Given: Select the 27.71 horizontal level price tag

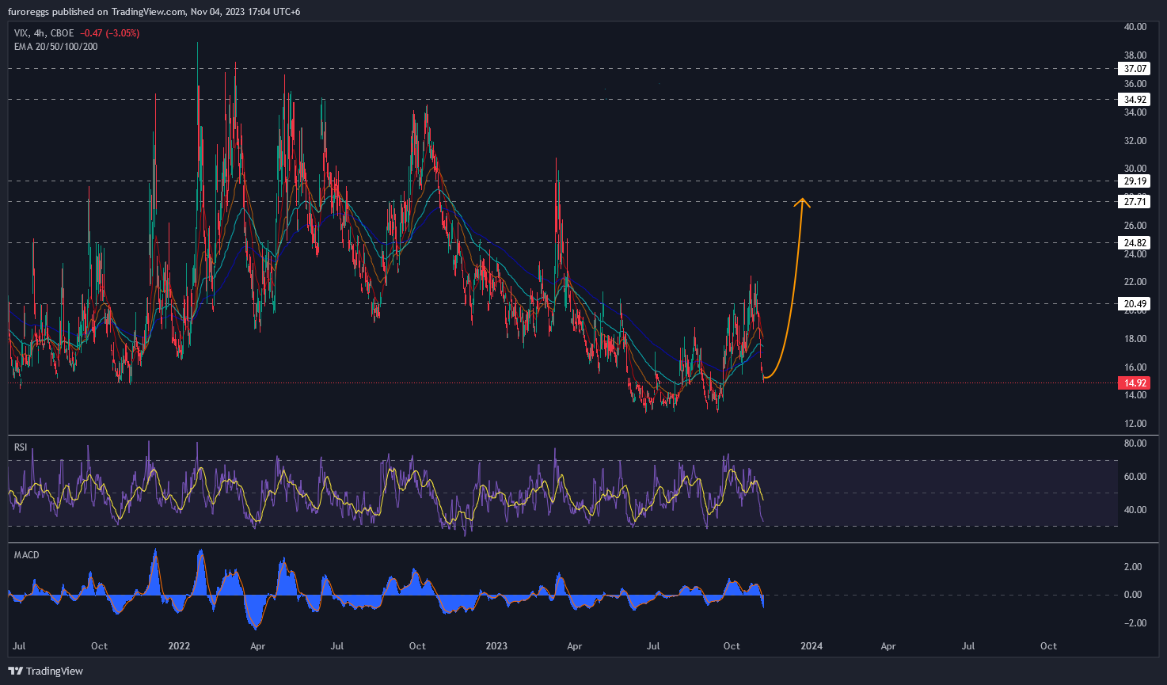Looking at the screenshot, I should (x=1135, y=202).
